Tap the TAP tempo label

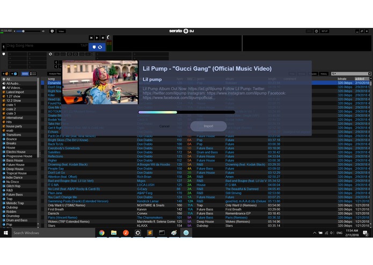click(x=84, y=46)
